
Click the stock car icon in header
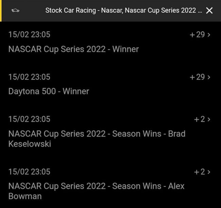[15, 11]
